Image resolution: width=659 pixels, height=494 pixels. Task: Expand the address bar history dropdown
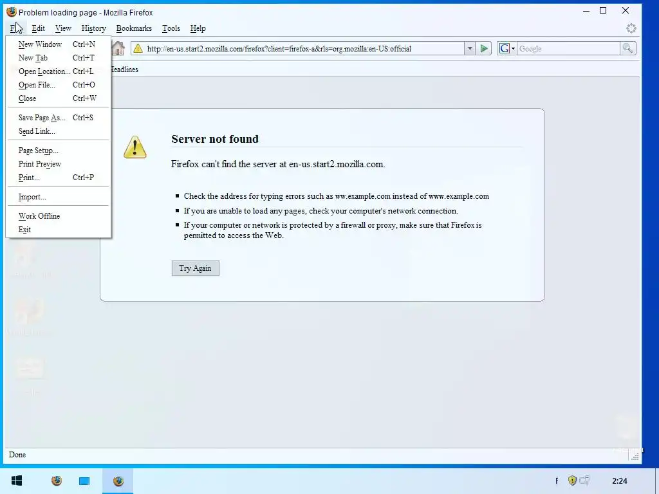[470, 49]
